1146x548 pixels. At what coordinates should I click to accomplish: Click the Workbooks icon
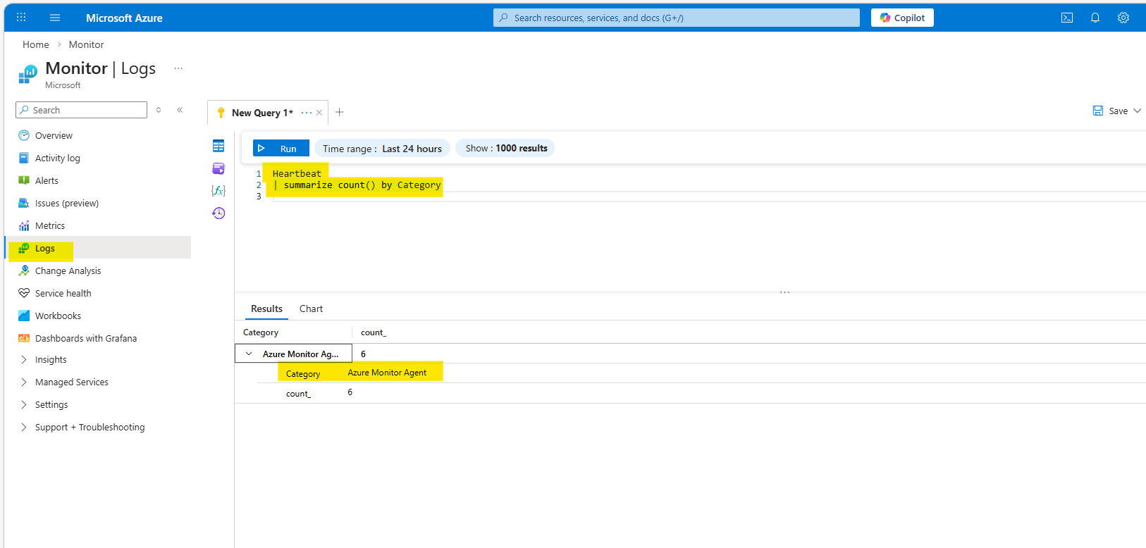(24, 316)
